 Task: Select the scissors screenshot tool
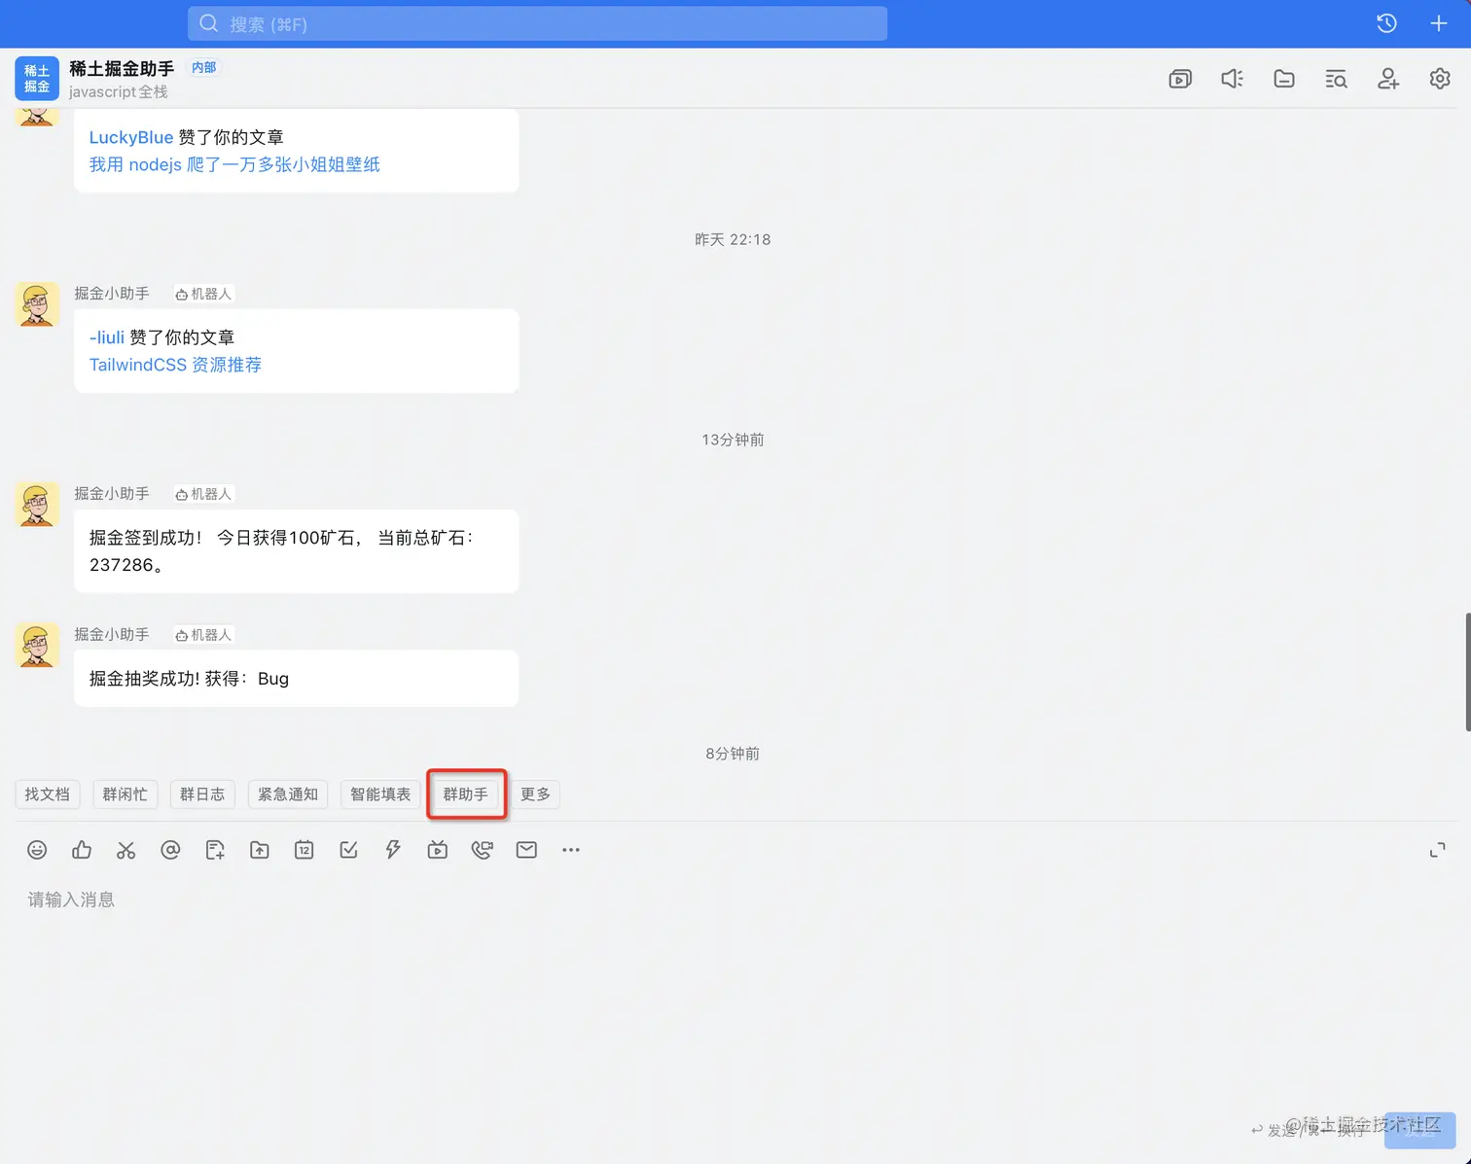click(x=126, y=850)
